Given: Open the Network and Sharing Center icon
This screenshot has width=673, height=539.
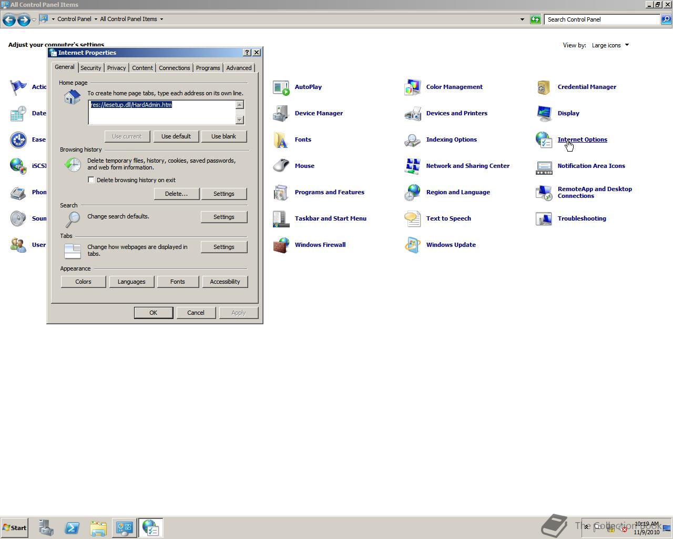Looking at the screenshot, I should pos(413,166).
